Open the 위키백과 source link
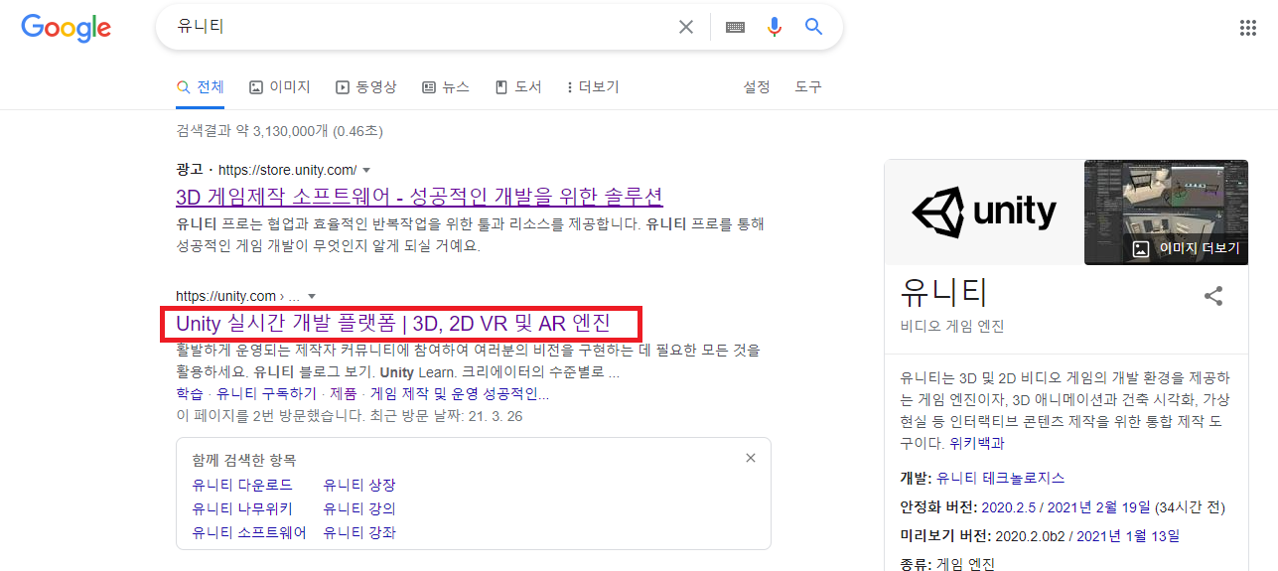Screen dimensions: 1278x571 pos(977,444)
